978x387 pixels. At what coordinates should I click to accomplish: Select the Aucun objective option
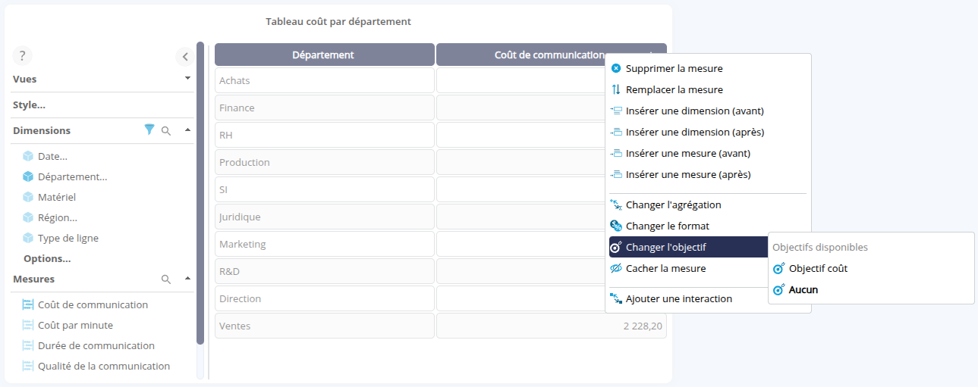pyautogui.click(x=803, y=290)
